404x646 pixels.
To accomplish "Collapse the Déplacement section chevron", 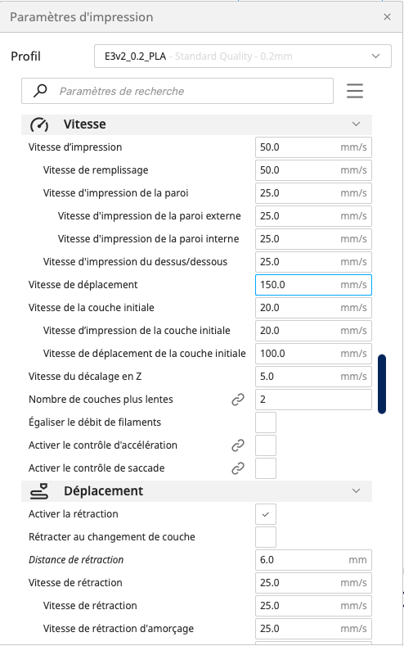I will [357, 490].
